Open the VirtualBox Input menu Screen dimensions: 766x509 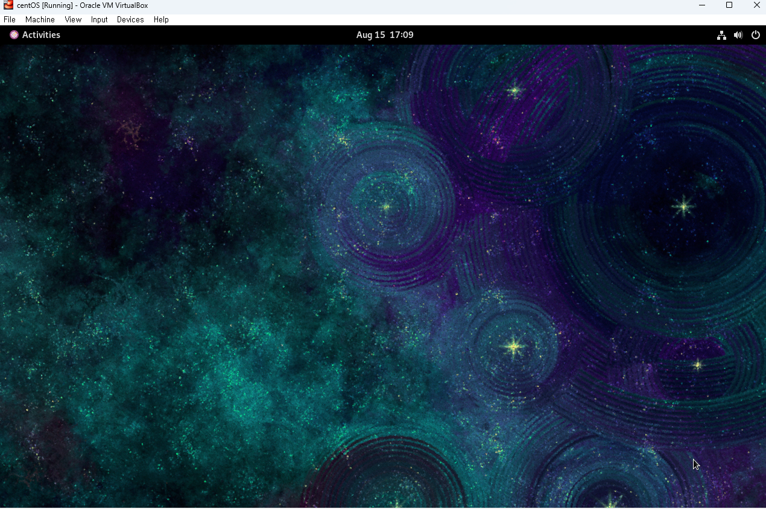[99, 19]
